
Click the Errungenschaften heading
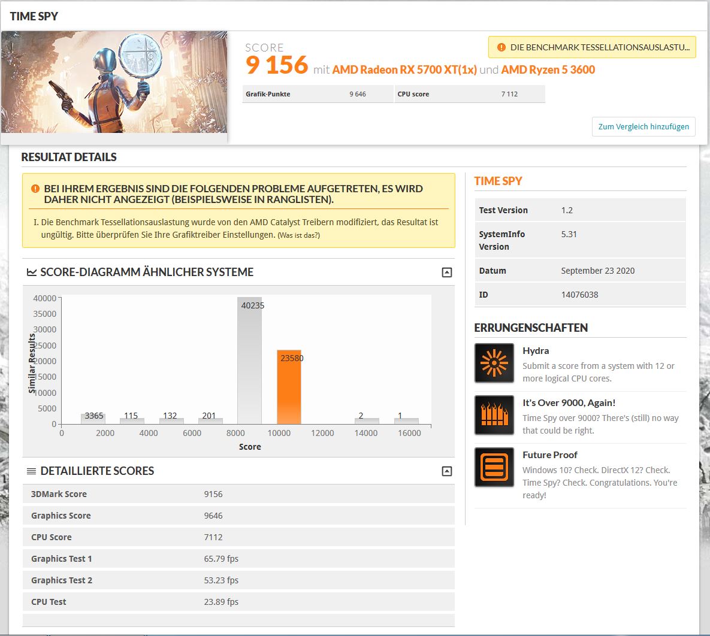point(531,328)
